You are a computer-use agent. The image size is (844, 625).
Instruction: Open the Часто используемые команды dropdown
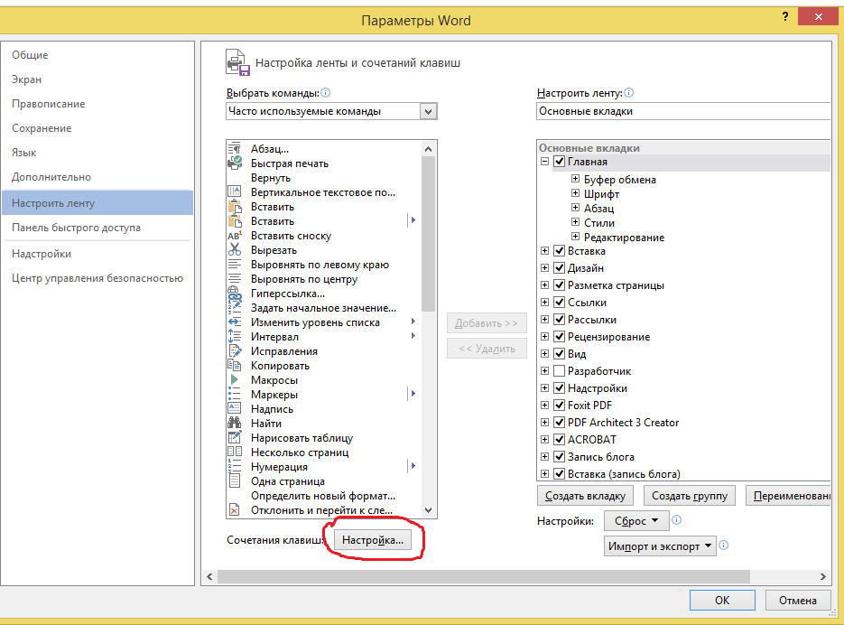point(429,111)
